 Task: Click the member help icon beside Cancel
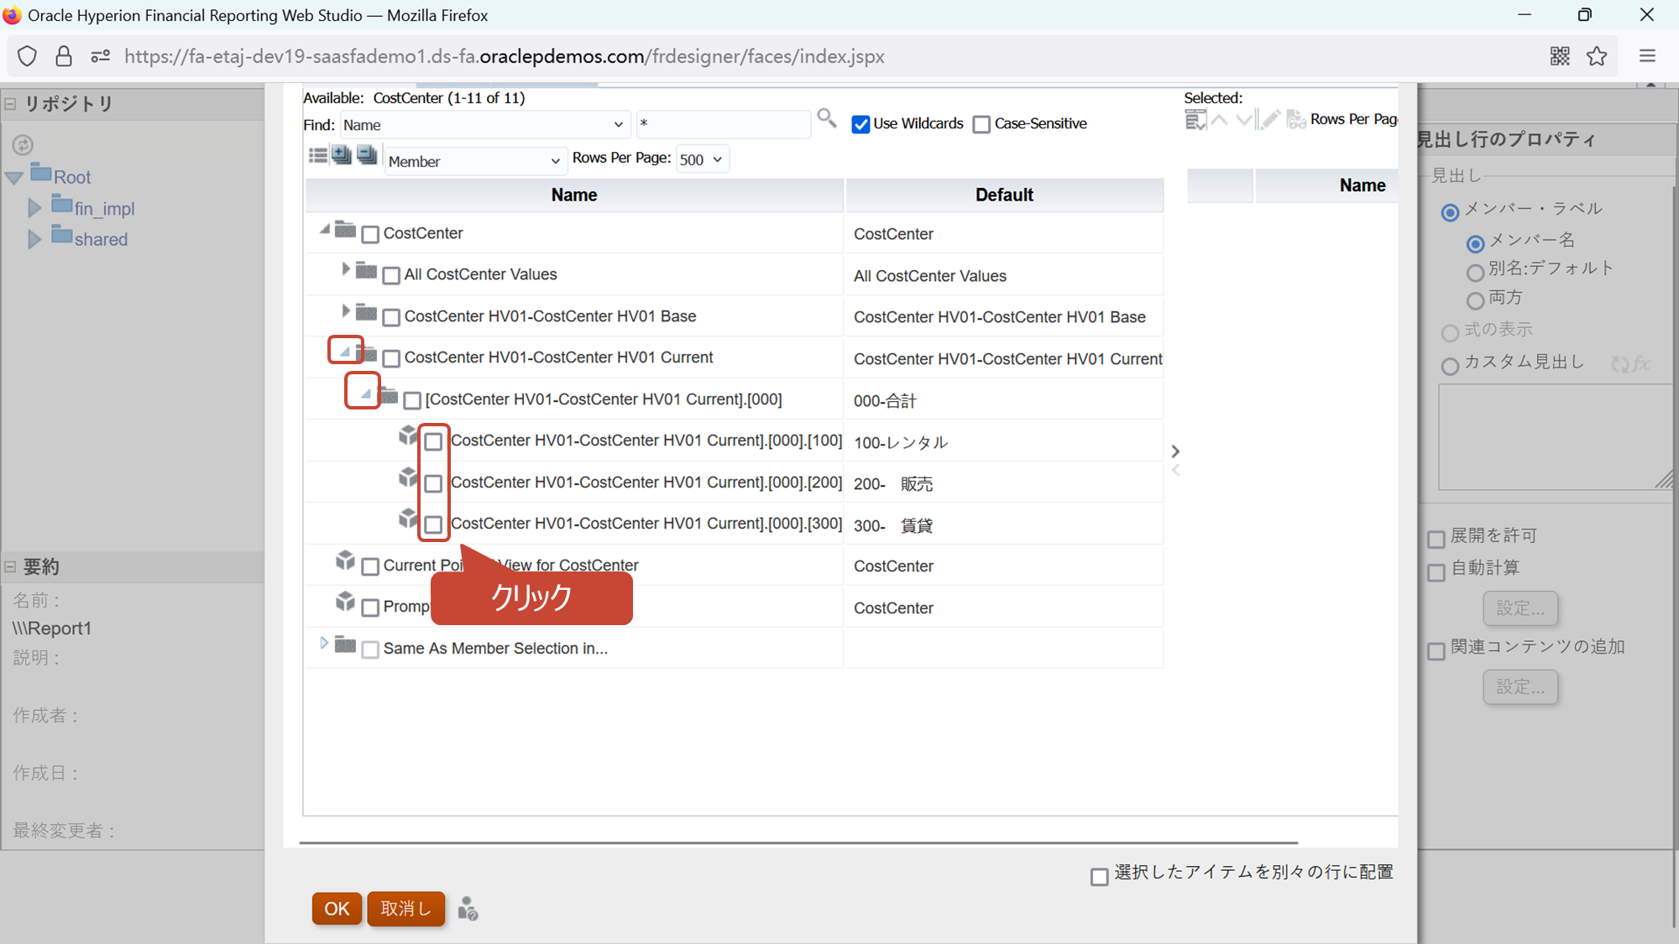click(468, 909)
